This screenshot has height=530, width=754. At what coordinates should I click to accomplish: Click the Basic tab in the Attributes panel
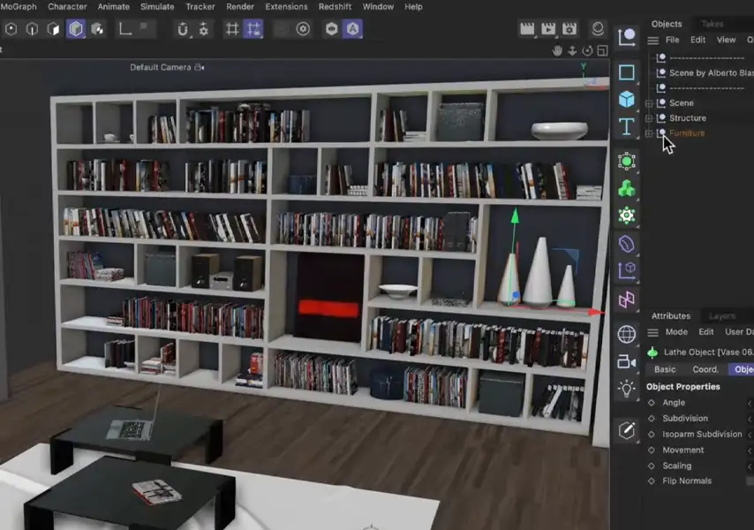664,369
